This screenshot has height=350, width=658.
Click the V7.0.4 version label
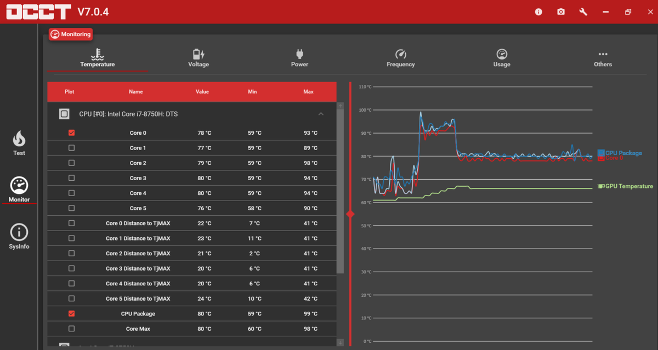tap(93, 12)
